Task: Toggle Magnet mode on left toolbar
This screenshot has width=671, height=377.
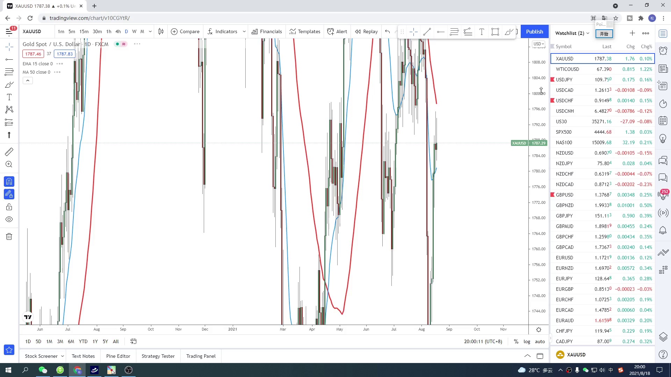Action: click(x=9, y=182)
